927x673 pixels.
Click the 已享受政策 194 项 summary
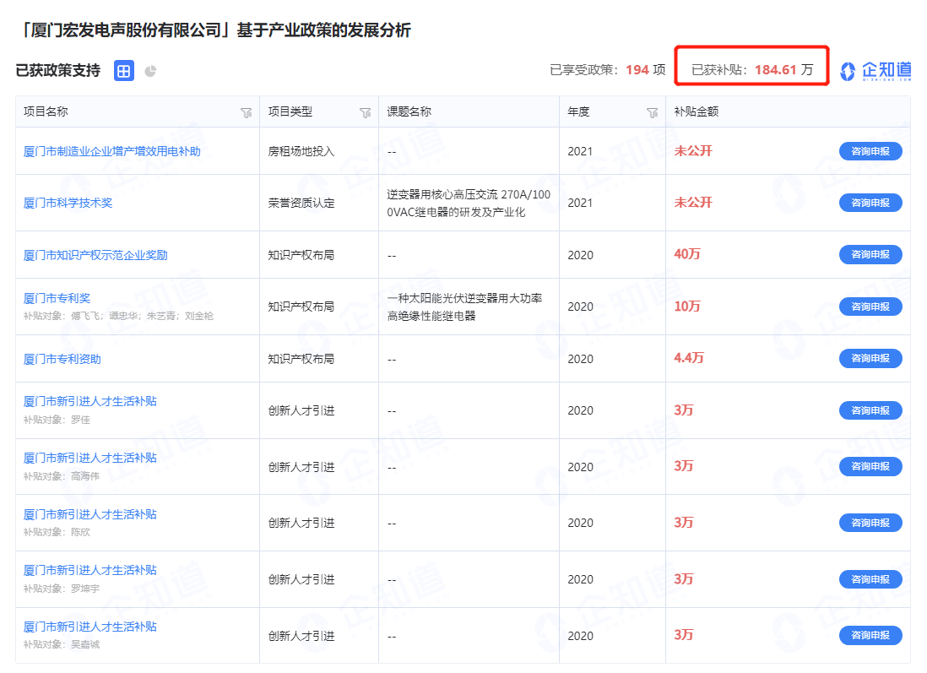(608, 70)
